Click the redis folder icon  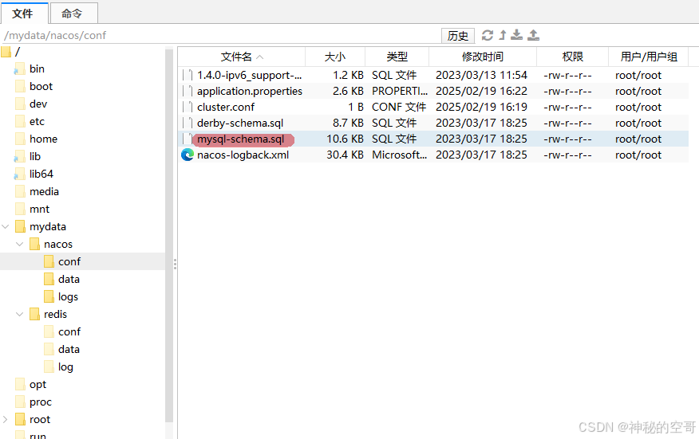(x=34, y=314)
